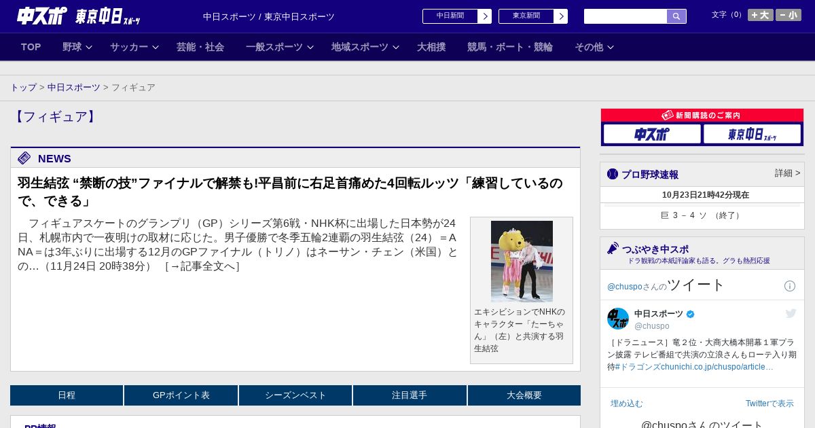Click →記事全文へ link
815x428 pixels.
tap(202, 266)
